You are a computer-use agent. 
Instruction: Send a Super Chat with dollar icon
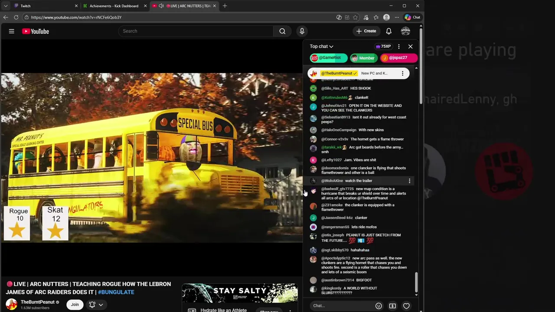click(392, 306)
